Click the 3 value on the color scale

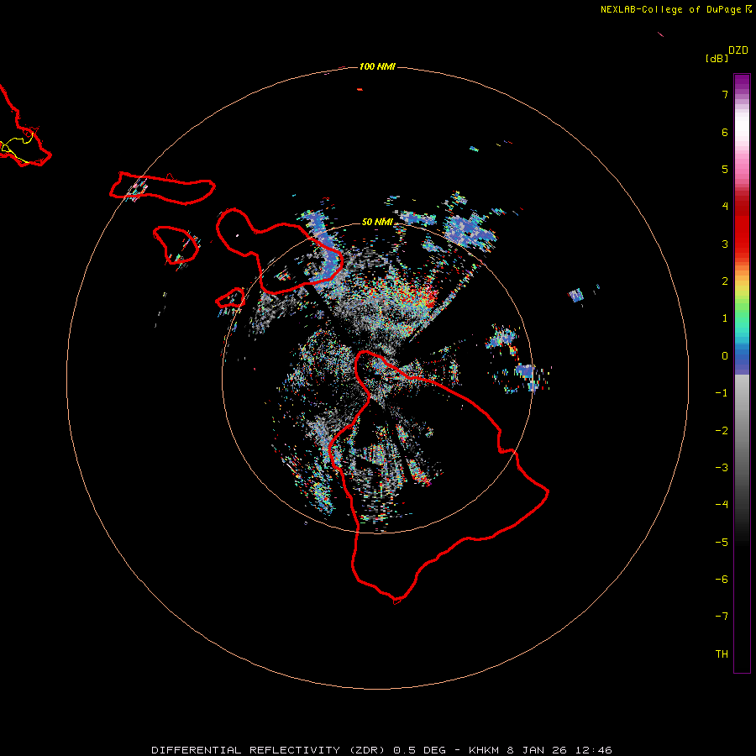[725, 244]
